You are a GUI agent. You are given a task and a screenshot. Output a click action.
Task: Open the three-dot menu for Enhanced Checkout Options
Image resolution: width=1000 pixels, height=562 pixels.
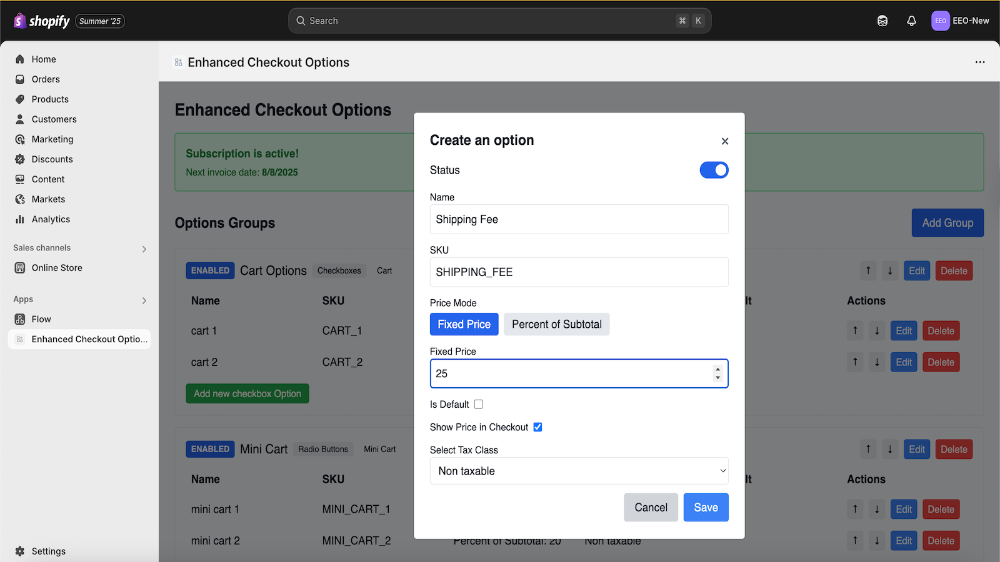point(980,62)
